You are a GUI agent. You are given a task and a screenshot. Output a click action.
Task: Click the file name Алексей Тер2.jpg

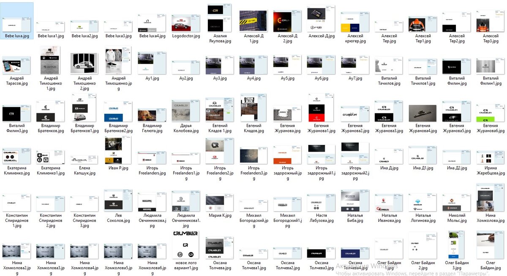pyautogui.click(x=457, y=38)
